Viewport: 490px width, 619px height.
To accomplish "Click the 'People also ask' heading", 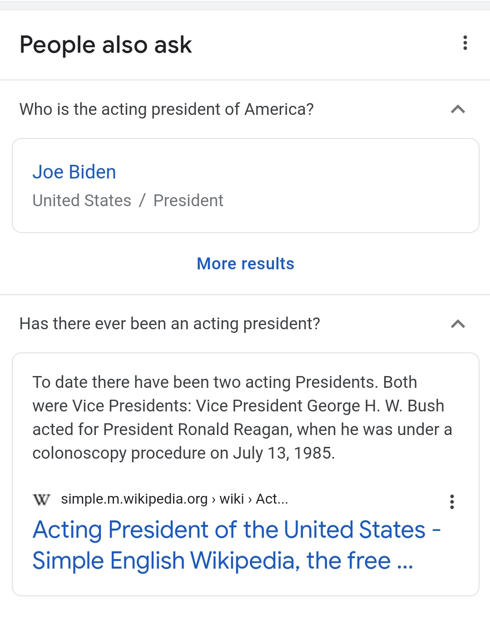I will [106, 45].
